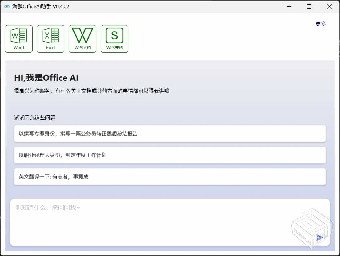
Task: Click the 试试问我这些问题 heading area
Action: click(x=35, y=117)
